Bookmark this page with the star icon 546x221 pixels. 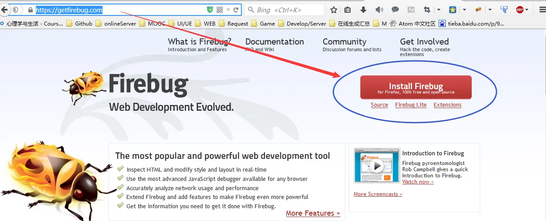click(334, 10)
